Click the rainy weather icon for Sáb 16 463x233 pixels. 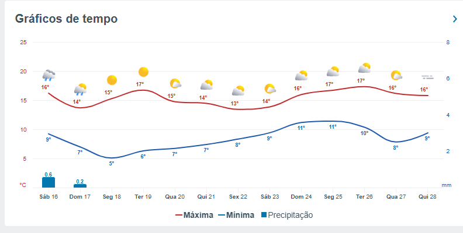pos(49,75)
